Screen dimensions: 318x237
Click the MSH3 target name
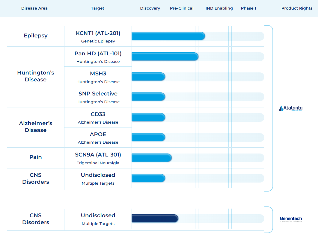[x=98, y=74]
